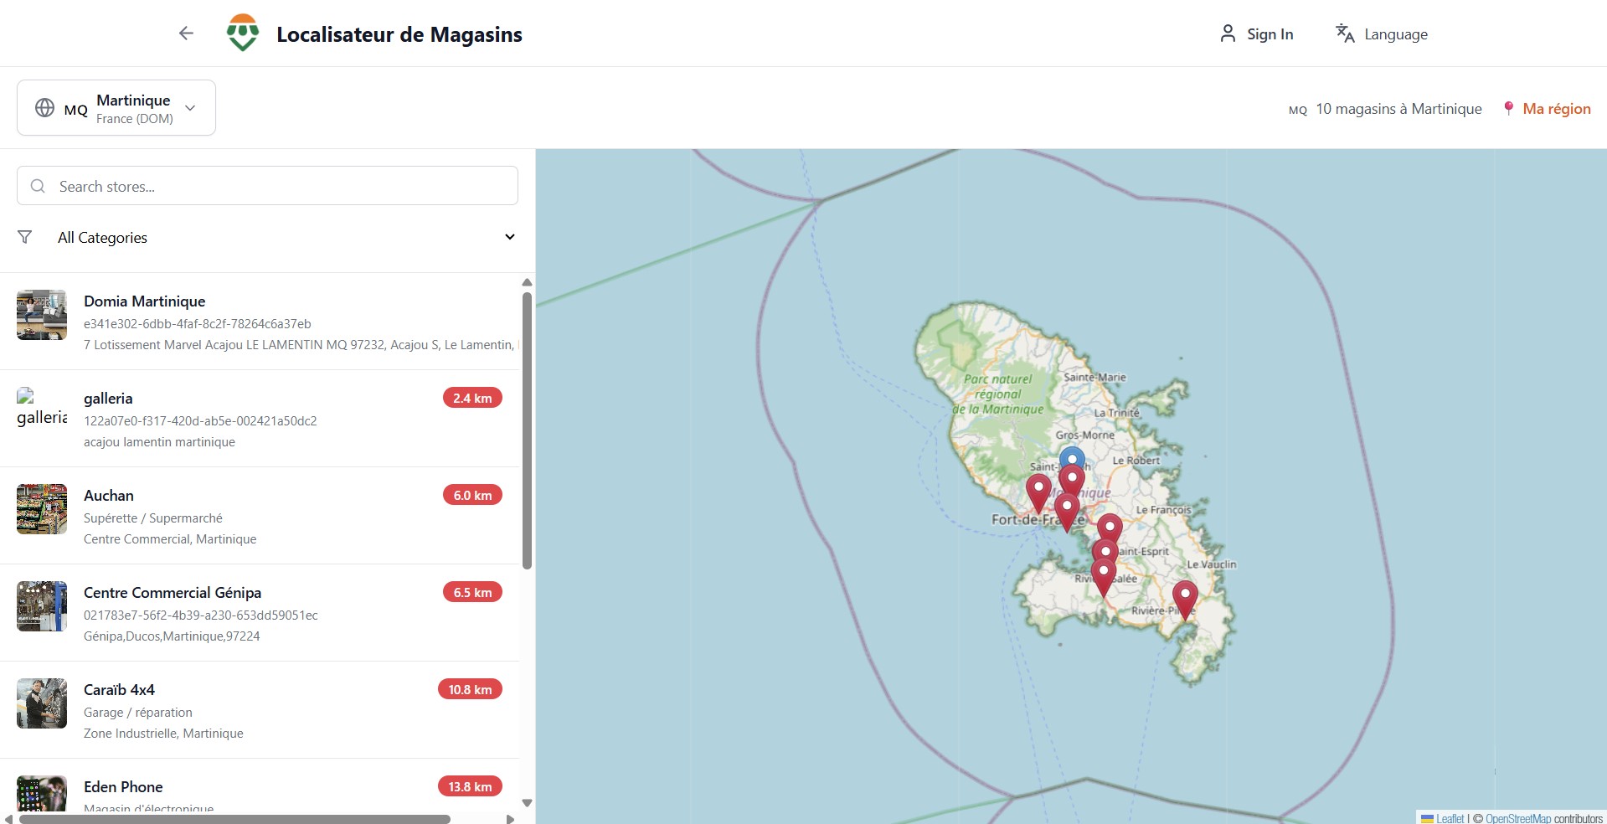Open the OpenStreetMap contributors link

click(1518, 818)
